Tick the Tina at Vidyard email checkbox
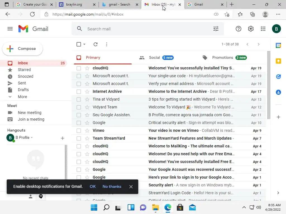 click(x=78, y=99)
